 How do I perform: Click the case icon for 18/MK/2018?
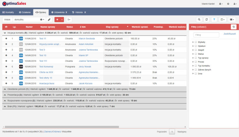(21, 72)
